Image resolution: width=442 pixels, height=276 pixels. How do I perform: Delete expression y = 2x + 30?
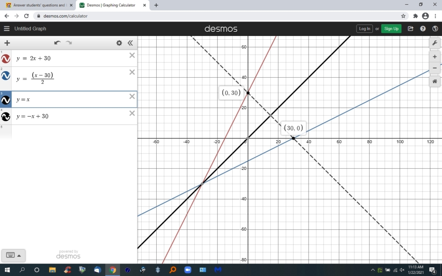click(132, 55)
